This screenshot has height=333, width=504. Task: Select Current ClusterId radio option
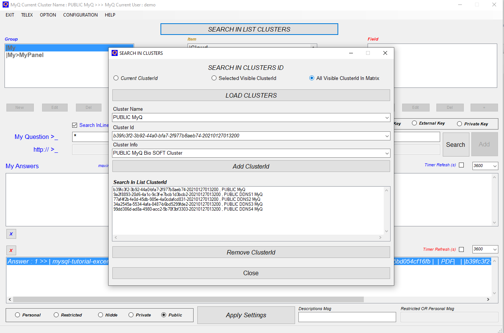pos(116,78)
